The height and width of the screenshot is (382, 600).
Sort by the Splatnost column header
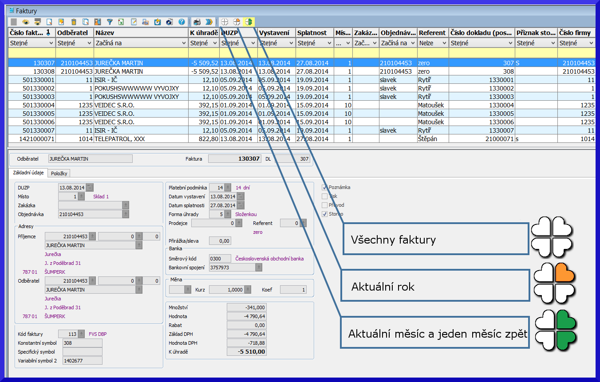coord(312,32)
